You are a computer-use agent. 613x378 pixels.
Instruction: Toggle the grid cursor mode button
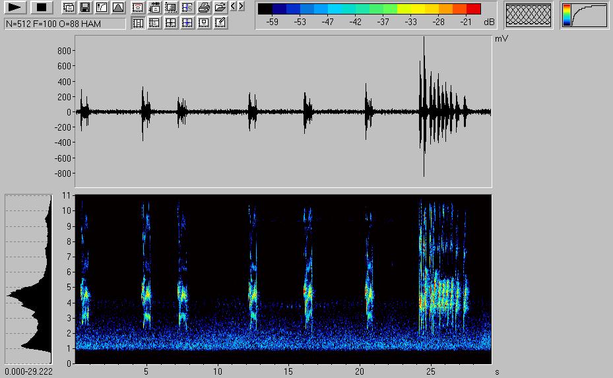[x=171, y=23]
